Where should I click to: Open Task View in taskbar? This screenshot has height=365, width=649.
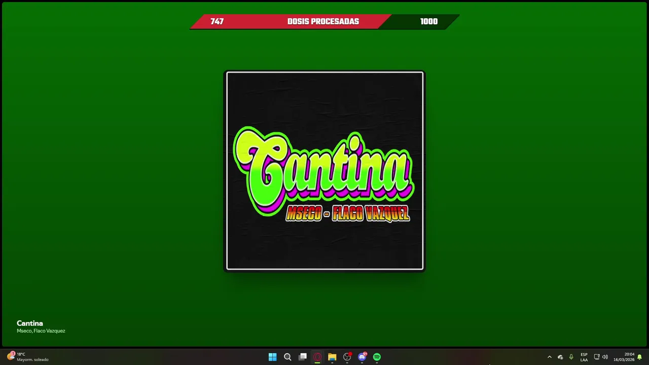303,357
